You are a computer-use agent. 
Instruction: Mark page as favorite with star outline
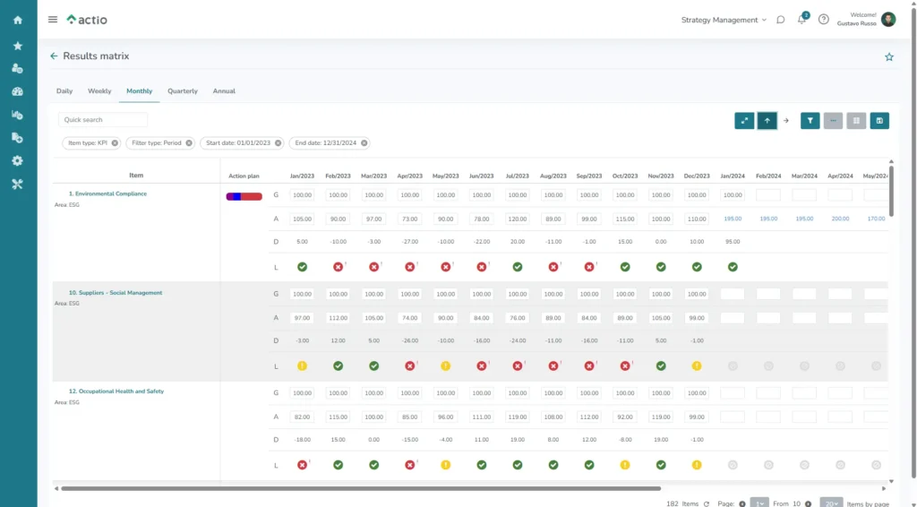tap(889, 56)
